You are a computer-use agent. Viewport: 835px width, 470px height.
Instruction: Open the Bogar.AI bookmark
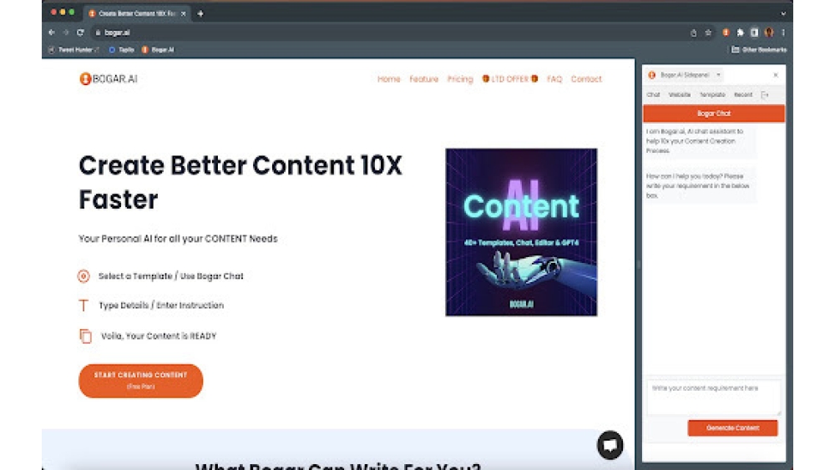click(x=158, y=49)
